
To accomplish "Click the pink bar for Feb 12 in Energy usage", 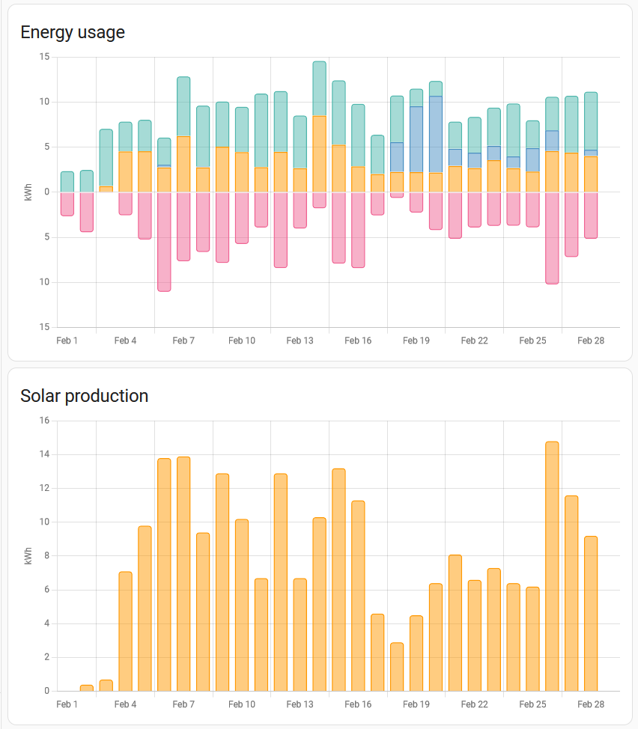I will coord(281,230).
